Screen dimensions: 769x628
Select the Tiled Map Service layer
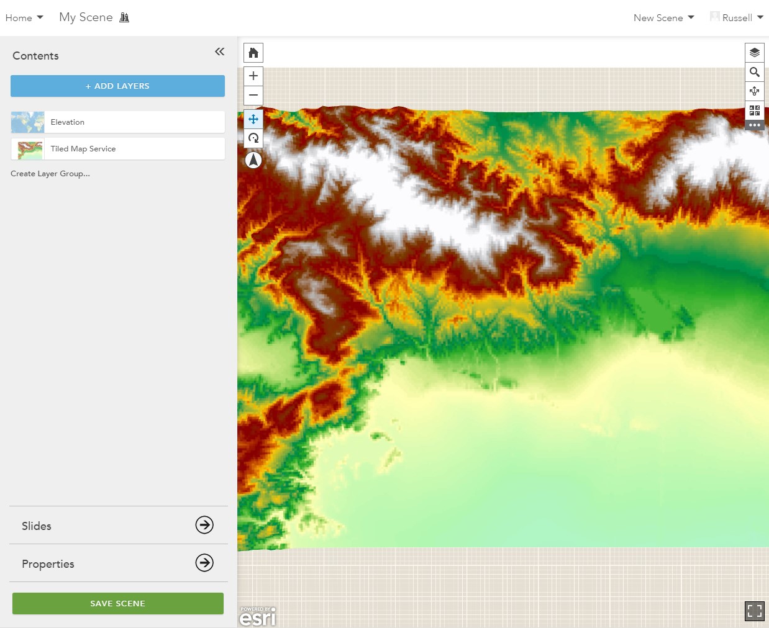tap(118, 149)
